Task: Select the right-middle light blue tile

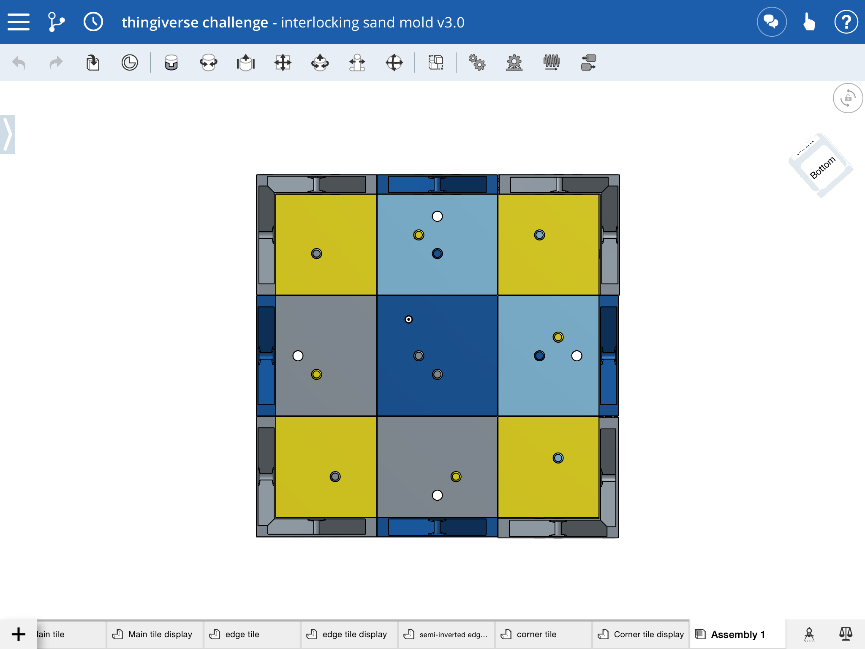Action: click(548, 356)
